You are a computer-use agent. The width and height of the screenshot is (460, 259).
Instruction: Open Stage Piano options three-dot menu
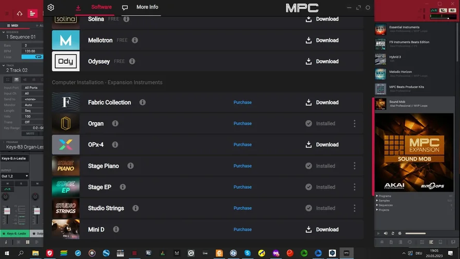coord(354,166)
